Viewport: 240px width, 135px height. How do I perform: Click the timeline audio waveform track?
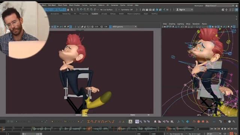tap(98, 129)
